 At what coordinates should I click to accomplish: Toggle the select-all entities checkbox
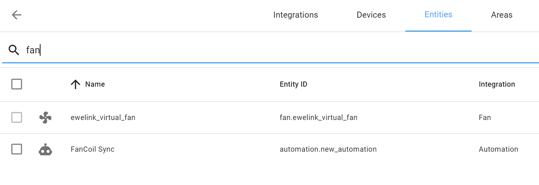(x=16, y=84)
